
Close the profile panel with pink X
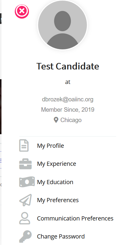(22, 12)
